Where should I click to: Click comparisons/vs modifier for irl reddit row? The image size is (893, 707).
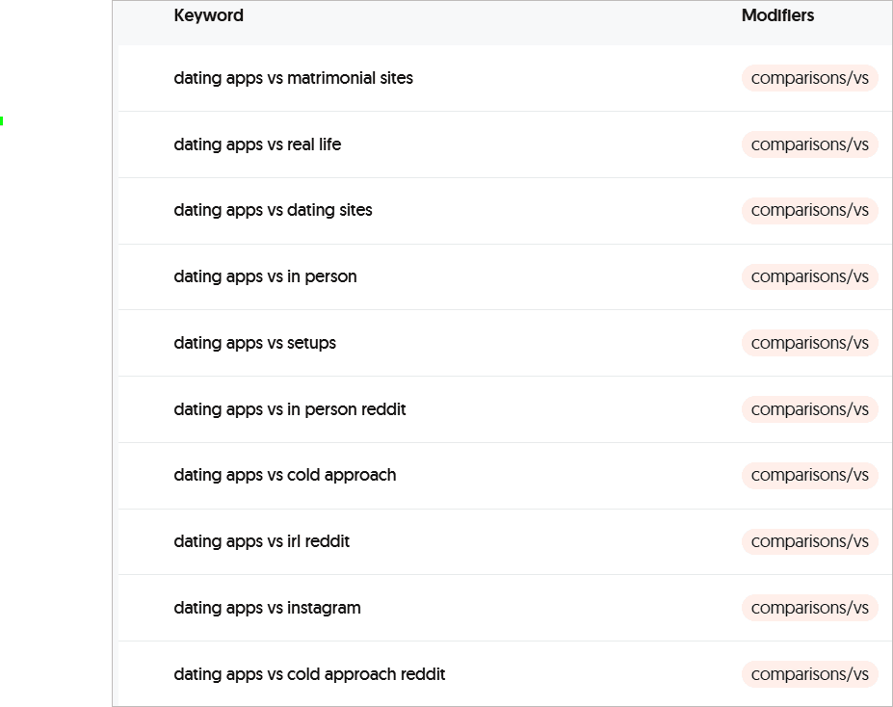click(809, 541)
